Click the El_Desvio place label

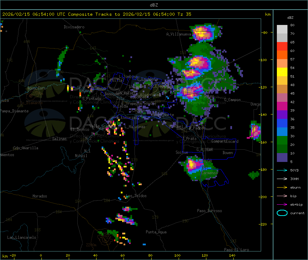click(80, 129)
